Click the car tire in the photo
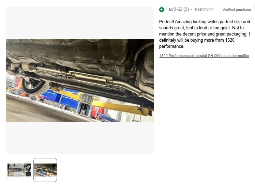255x184 pixels. [35, 86]
